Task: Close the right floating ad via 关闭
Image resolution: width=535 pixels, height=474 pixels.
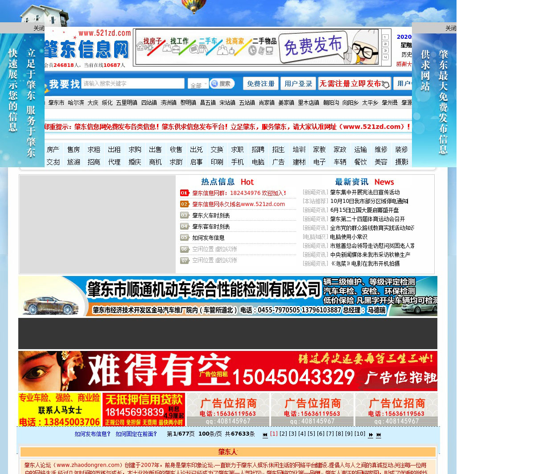Action: (x=451, y=28)
